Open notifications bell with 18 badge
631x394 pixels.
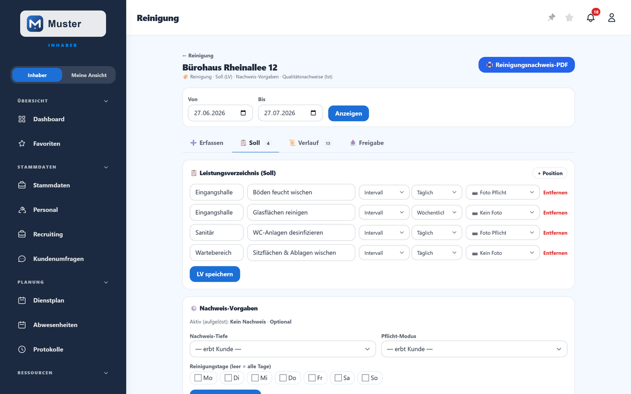(591, 17)
